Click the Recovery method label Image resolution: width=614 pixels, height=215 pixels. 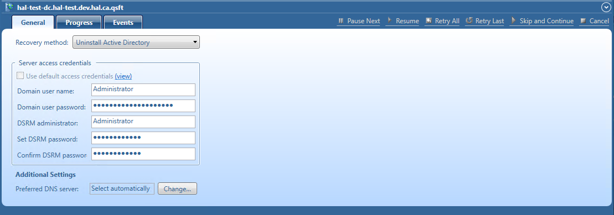click(x=42, y=42)
